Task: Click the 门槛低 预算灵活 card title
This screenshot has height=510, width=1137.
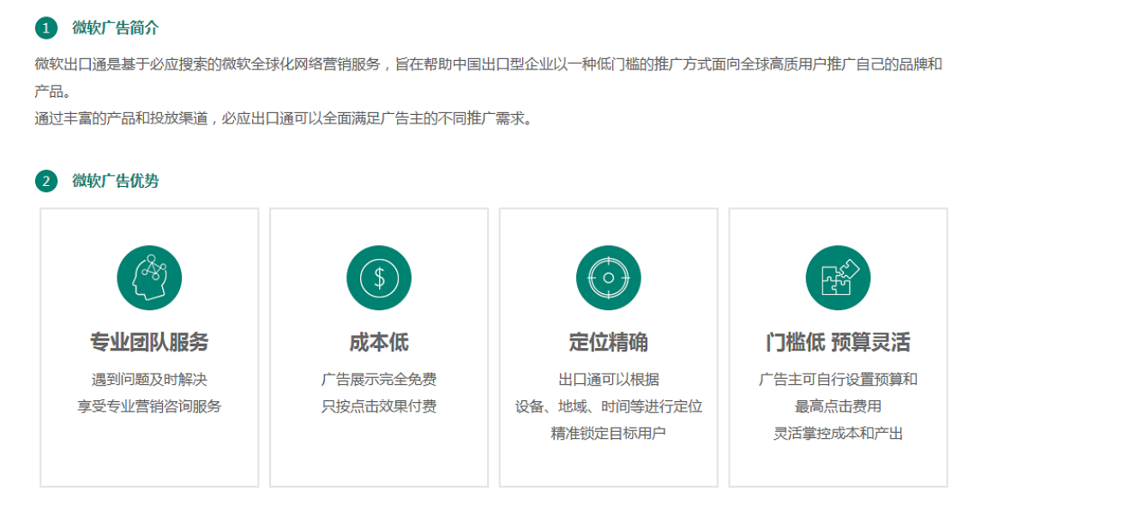Action: [x=838, y=343]
